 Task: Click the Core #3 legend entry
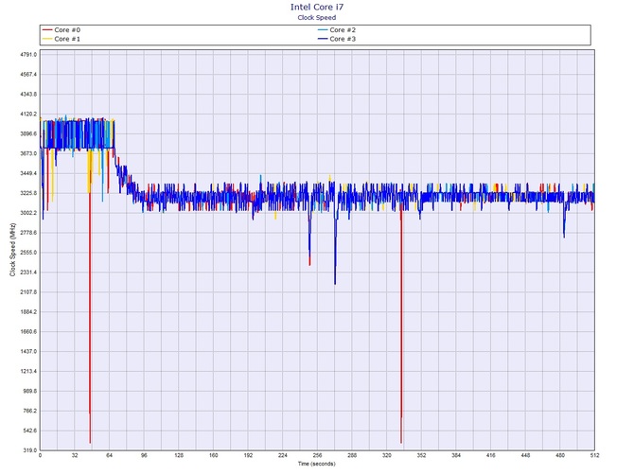[x=337, y=39]
